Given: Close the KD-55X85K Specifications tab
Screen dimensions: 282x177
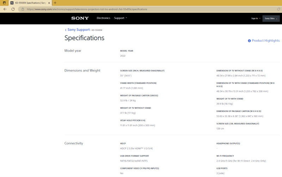Looking at the screenshot, I should (x=49, y=3).
